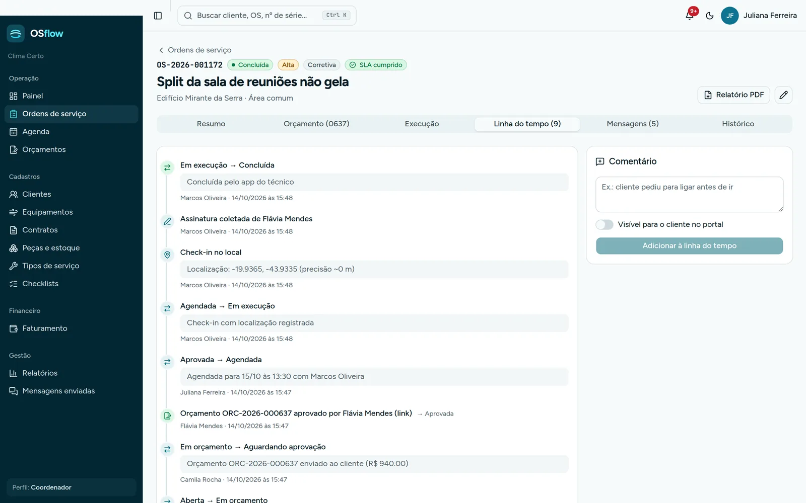Click the Aprovada → Agendada arrows icon

(x=167, y=362)
